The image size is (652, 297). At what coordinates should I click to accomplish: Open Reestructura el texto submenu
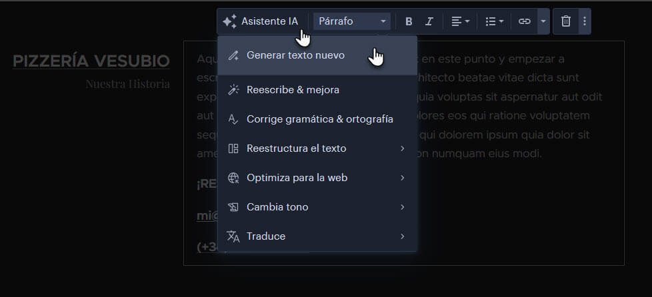[317, 148]
